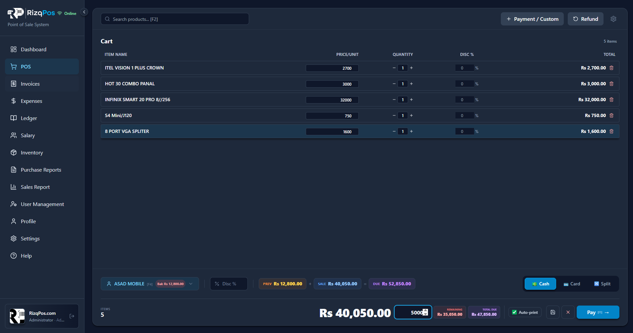Edit discount percent for ITEL VISION 1 PLUS CROWN
Image resolution: width=633 pixels, height=333 pixels.
coord(465,68)
